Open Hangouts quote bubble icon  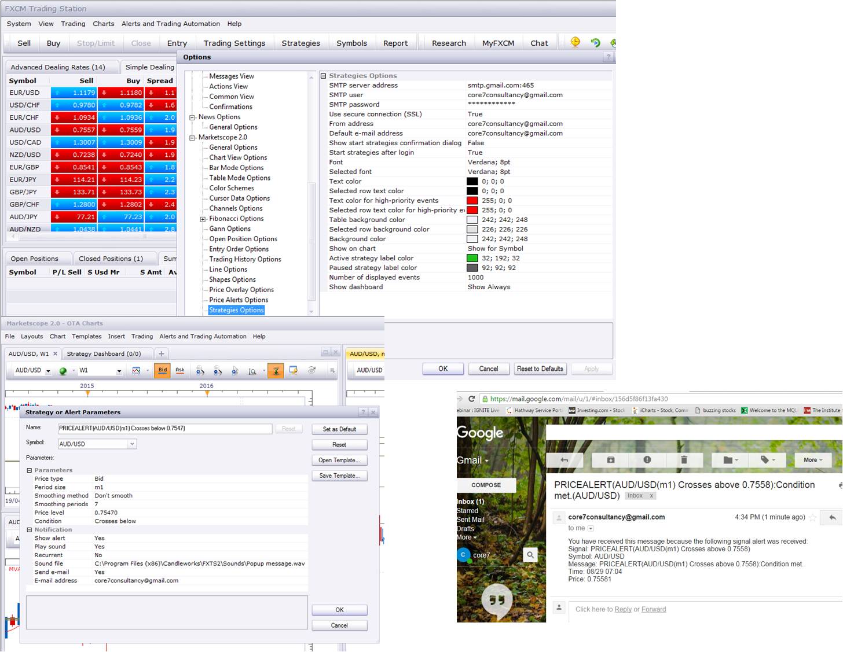click(x=497, y=600)
